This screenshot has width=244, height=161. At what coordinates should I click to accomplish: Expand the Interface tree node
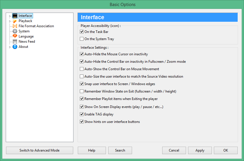[x=10, y=16]
